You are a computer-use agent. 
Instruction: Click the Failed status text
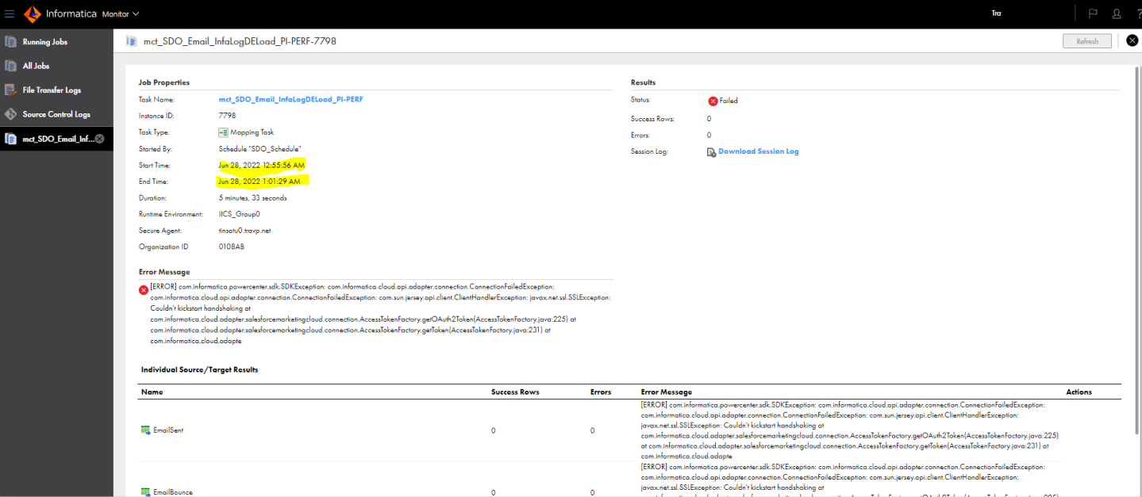(x=729, y=101)
